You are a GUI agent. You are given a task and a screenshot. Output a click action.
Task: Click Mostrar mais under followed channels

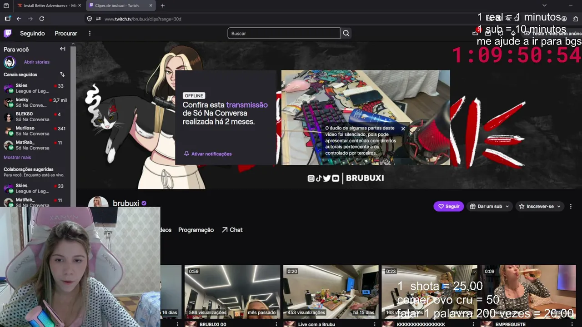(x=17, y=157)
